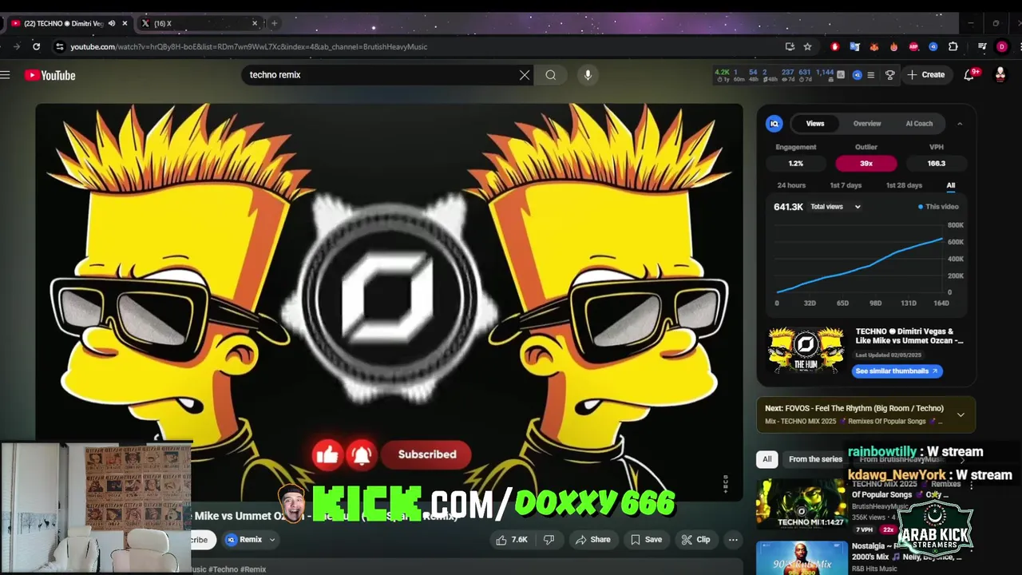Select the 24 hours range
The height and width of the screenshot is (575, 1022).
tap(791, 185)
